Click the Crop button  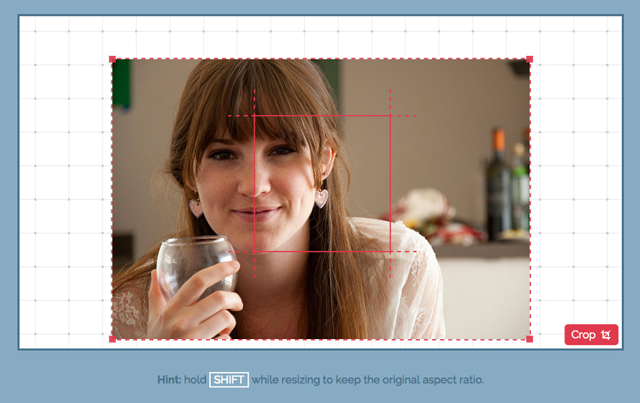tap(591, 335)
